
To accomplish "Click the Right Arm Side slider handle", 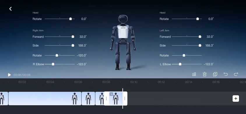I will [x=73, y=45].
